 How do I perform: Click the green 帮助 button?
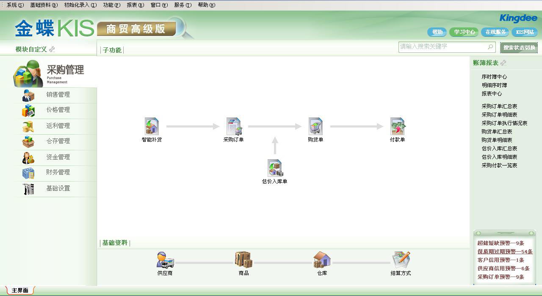tap(437, 32)
